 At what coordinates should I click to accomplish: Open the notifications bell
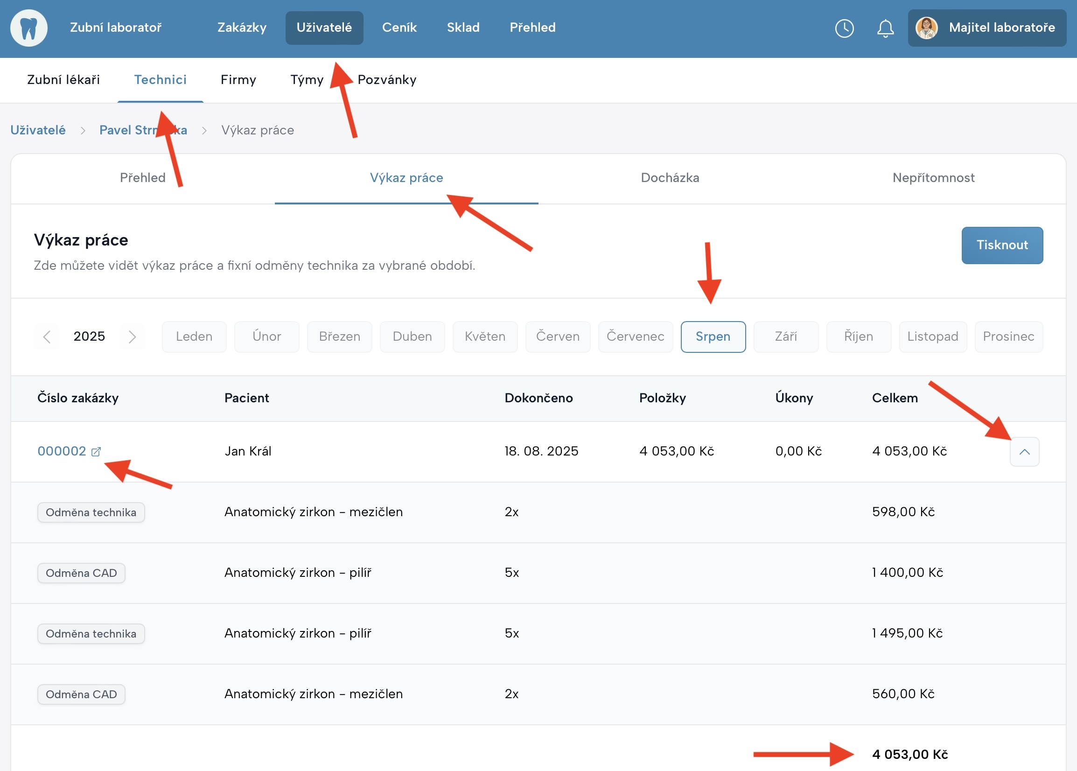pos(885,28)
